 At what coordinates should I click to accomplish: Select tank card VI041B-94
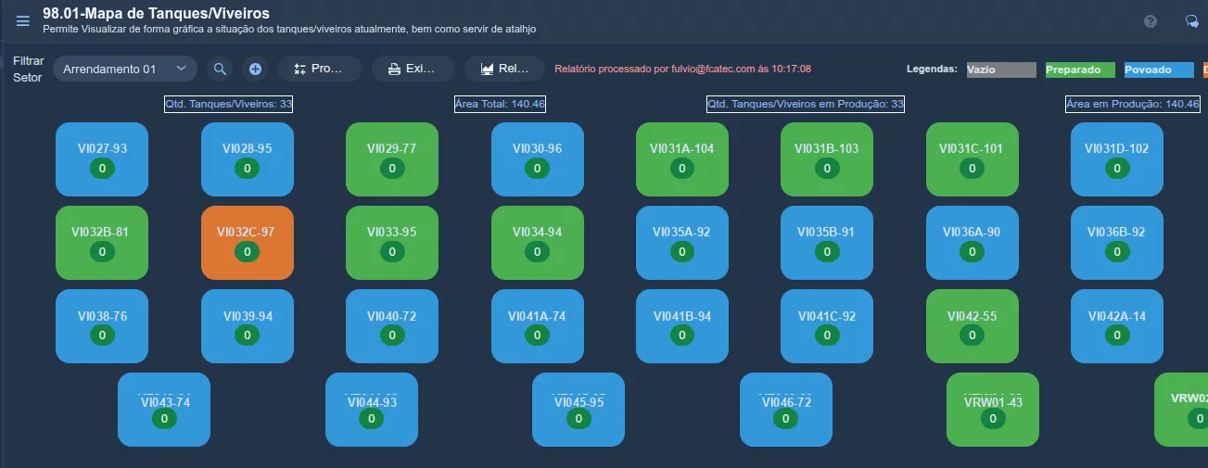click(x=682, y=326)
